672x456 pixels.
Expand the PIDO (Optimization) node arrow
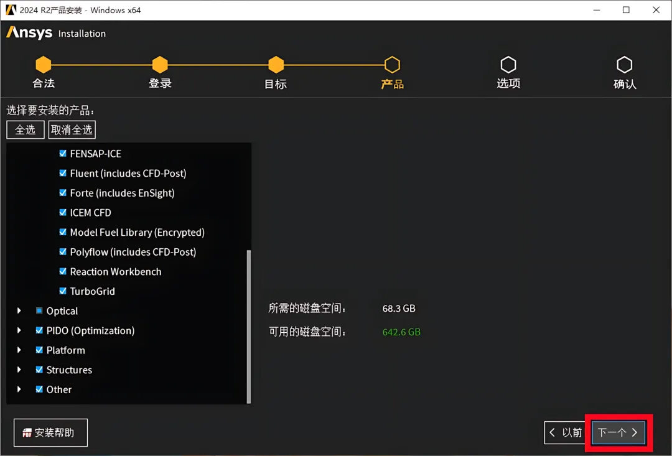click(x=19, y=330)
